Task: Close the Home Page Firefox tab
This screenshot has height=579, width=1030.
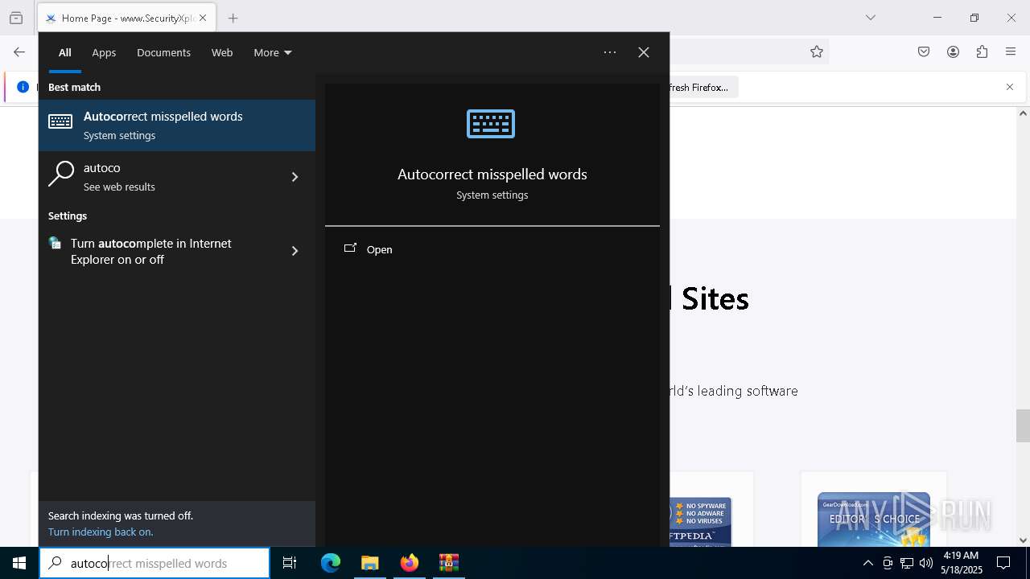Action: tap(203, 18)
